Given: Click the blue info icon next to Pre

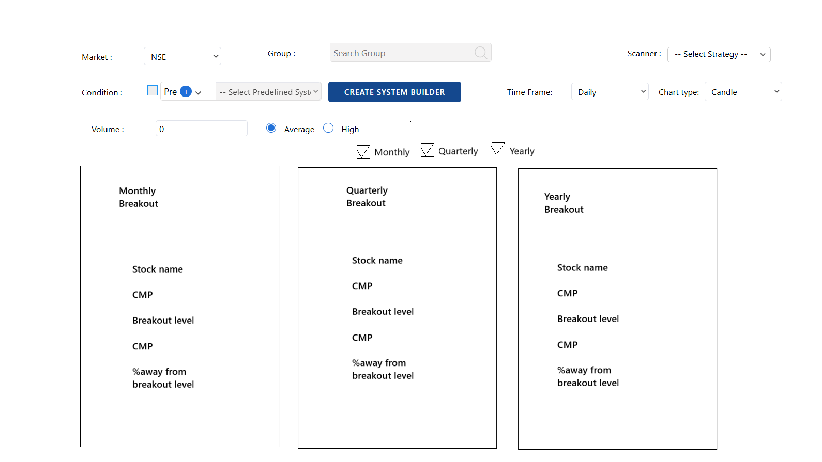Looking at the screenshot, I should click(186, 92).
